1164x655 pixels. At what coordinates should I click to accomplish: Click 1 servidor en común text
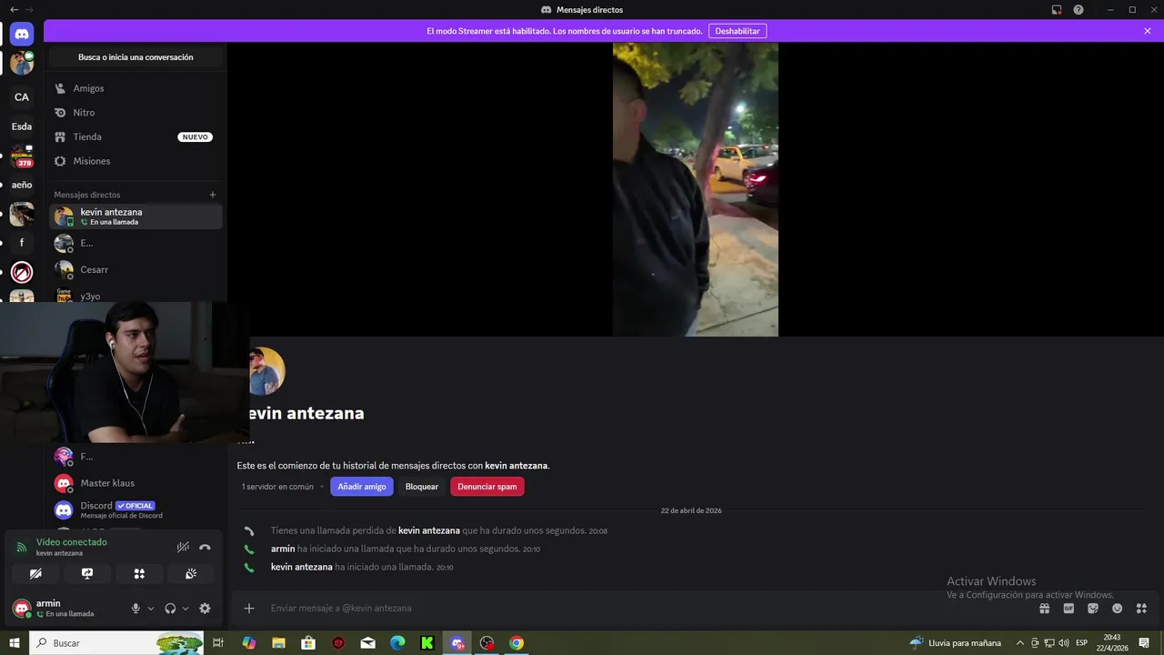click(277, 487)
